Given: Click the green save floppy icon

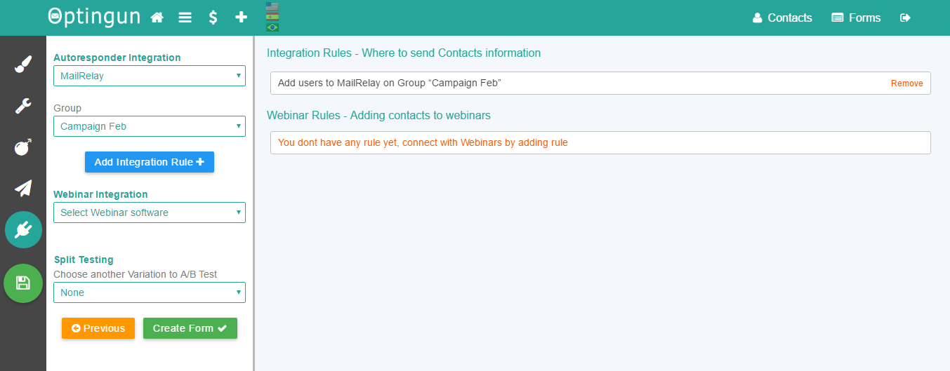Looking at the screenshot, I should [x=23, y=283].
